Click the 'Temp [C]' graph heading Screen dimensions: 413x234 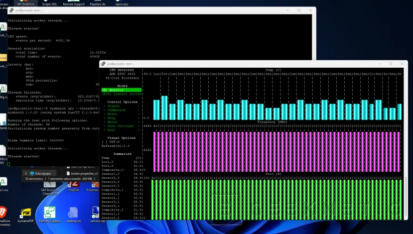tap(273, 70)
